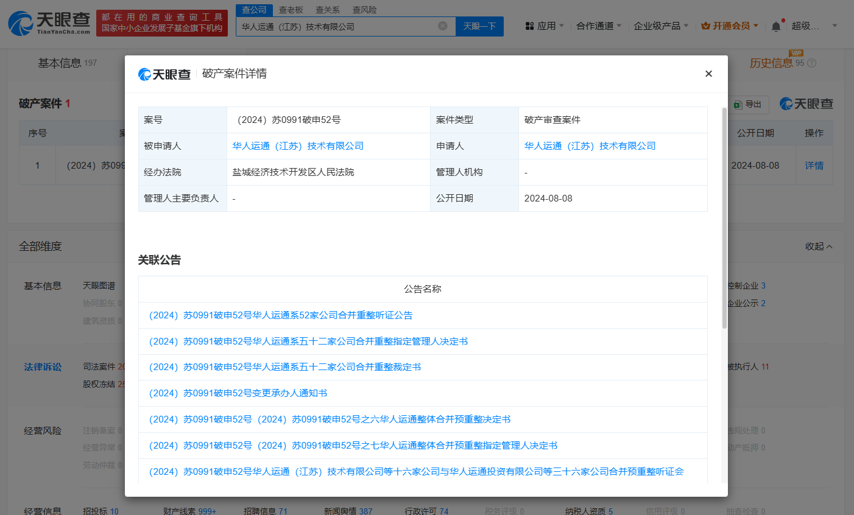Clear the search box with X icon
Image resolution: width=854 pixels, height=515 pixels.
[443, 26]
